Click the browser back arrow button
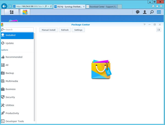This screenshot has height=125, width=165. (4, 6)
